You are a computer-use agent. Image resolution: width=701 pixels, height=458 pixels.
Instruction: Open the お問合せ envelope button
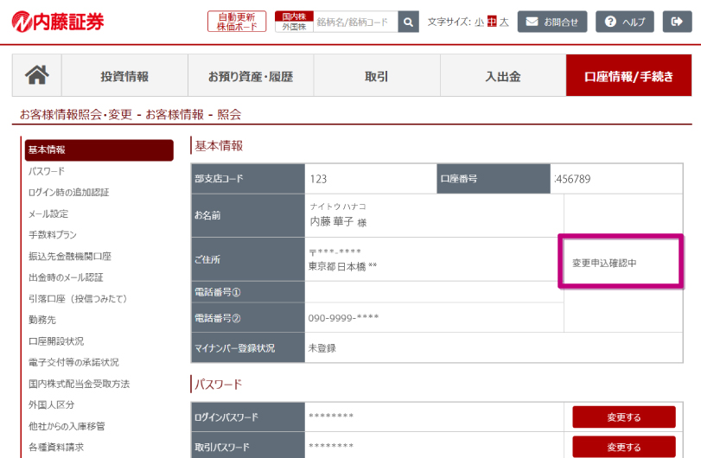coord(552,22)
